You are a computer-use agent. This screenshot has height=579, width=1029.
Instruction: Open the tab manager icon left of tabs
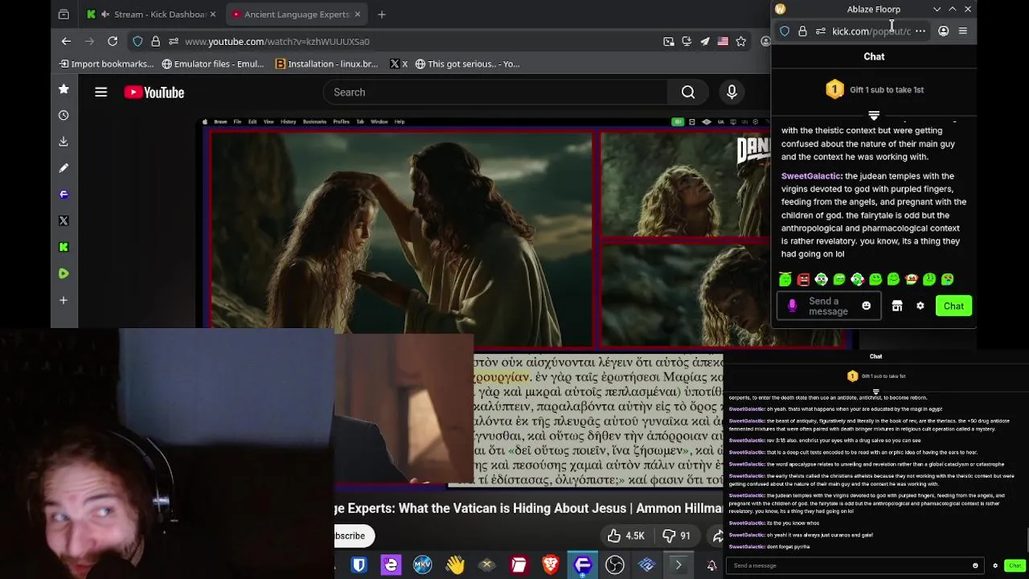(64, 14)
